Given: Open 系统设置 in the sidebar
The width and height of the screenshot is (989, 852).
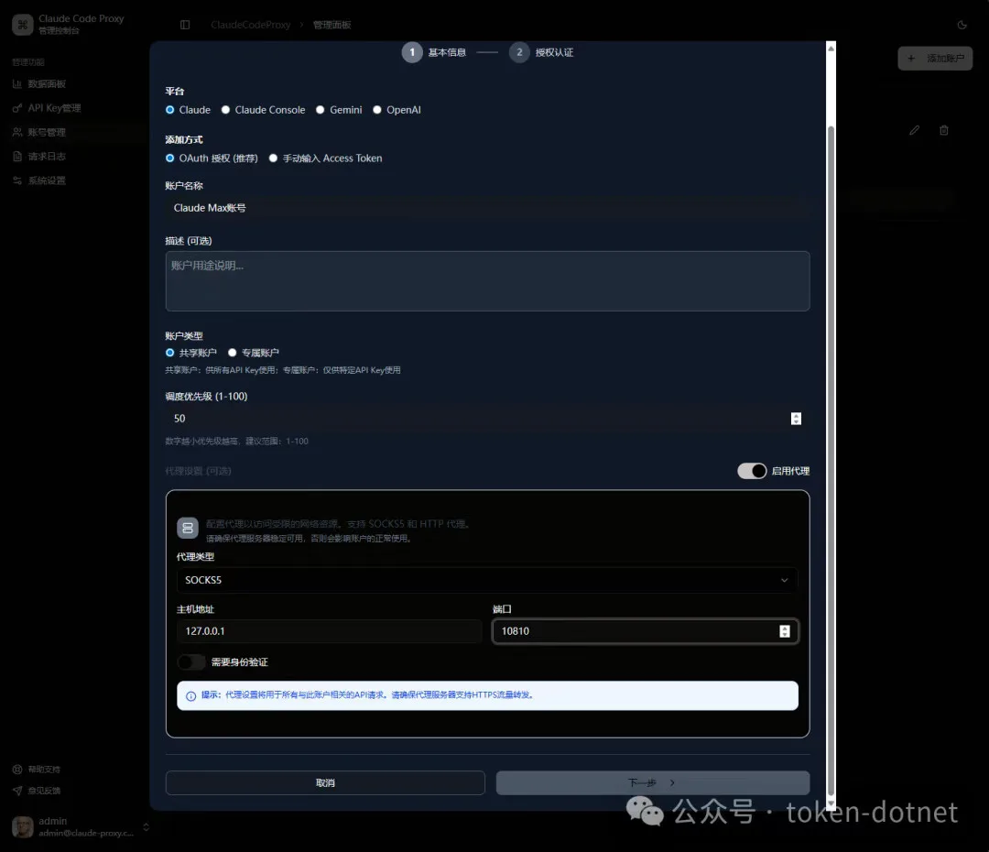Looking at the screenshot, I should (46, 180).
